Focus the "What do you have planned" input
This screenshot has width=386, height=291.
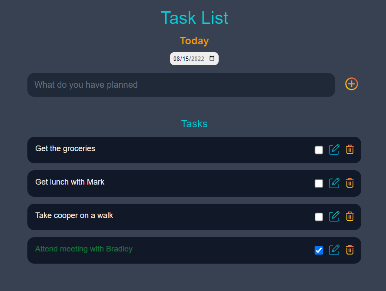pyautogui.click(x=181, y=85)
